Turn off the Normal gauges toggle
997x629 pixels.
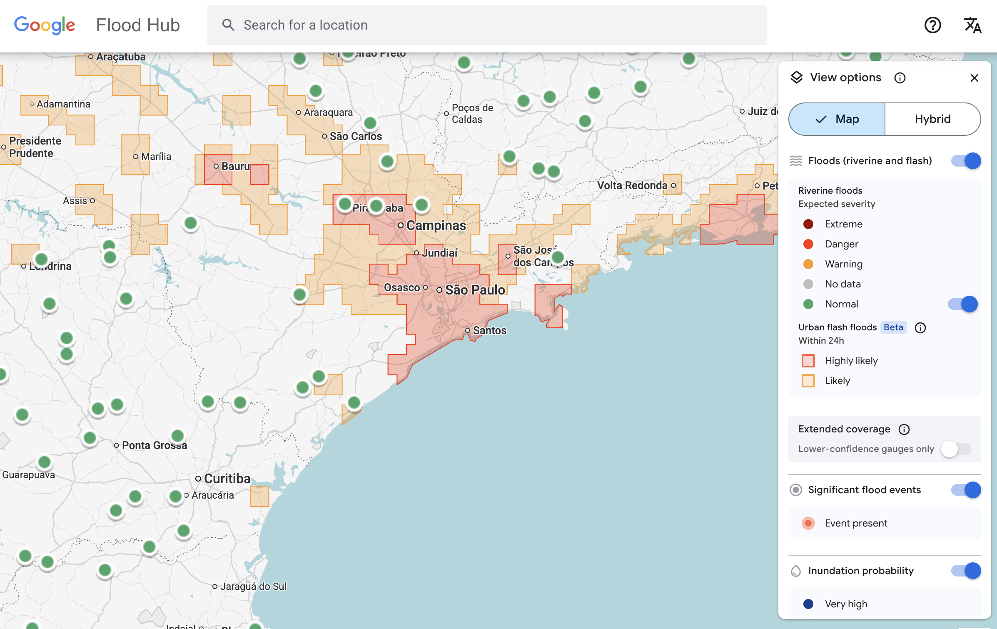pyautogui.click(x=965, y=304)
